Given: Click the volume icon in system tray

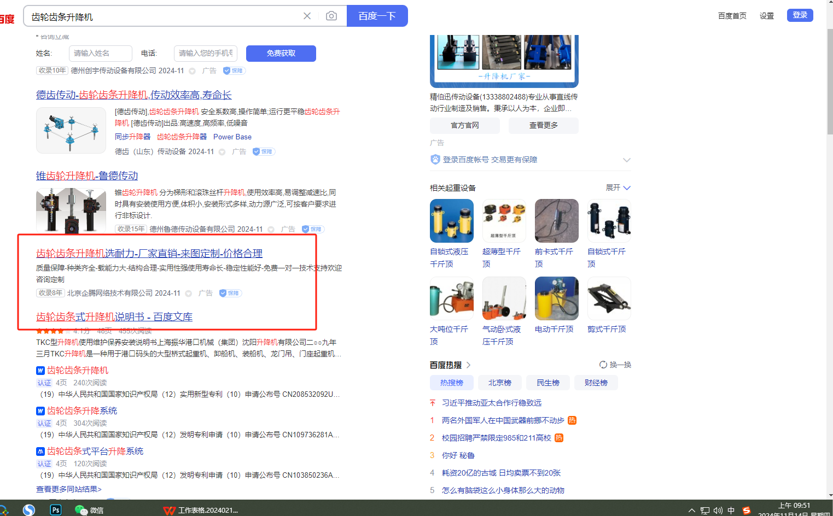Looking at the screenshot, I should [x=718, y=511].
